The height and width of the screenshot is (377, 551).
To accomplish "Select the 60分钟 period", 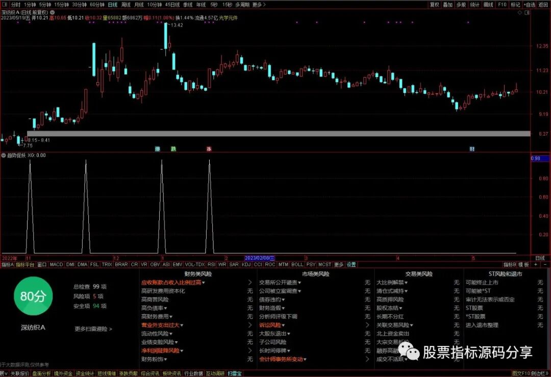I will [x=97, y=5].
